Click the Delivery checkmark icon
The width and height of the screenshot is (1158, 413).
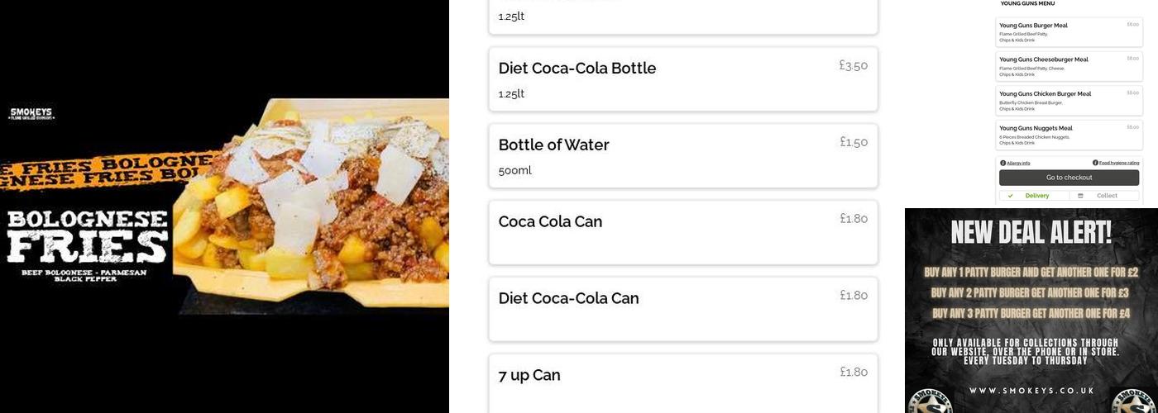coord(1010,196)
